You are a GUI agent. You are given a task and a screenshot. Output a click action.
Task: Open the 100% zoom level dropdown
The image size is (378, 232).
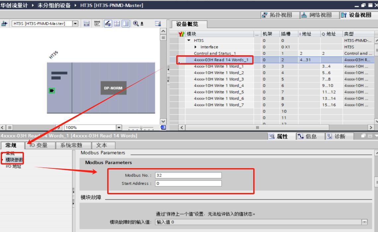pyautogui.click(x=119, y=127)
